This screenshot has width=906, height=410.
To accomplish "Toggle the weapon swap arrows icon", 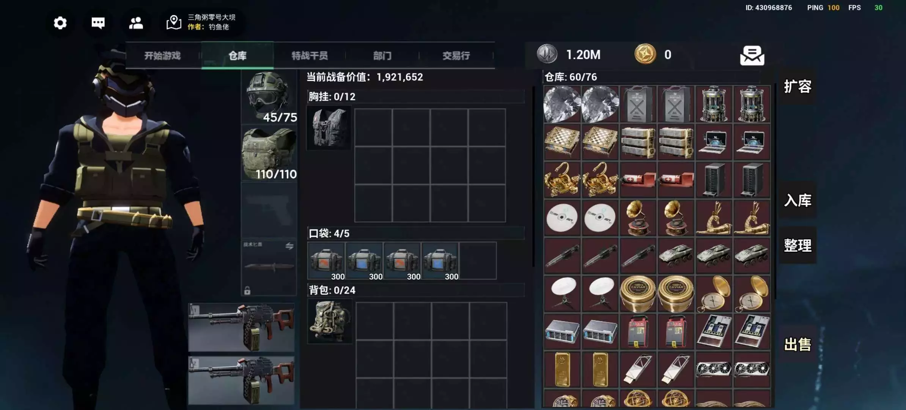I will click(289, 246).
